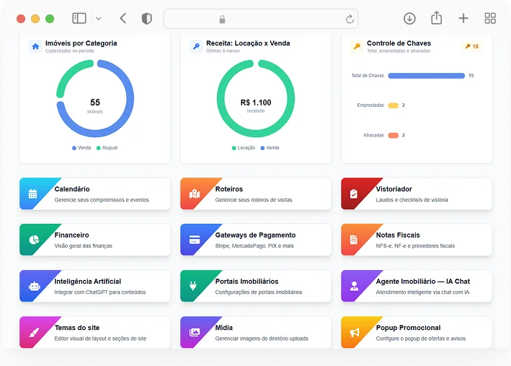Open the Vistoriador module
The width and height of the screenshot is (511, 366).
click(417, 193)
